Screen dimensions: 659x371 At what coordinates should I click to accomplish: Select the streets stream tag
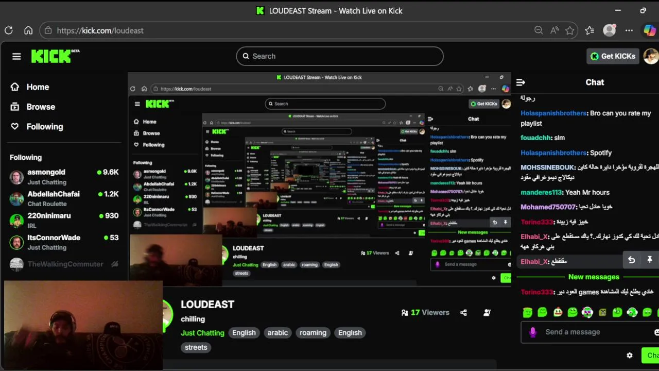(196, 347)
